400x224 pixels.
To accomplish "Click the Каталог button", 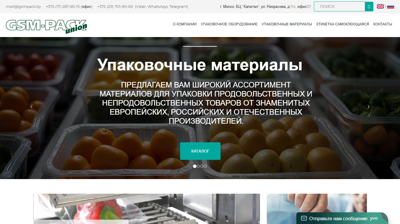I will (x=200, y=151).
